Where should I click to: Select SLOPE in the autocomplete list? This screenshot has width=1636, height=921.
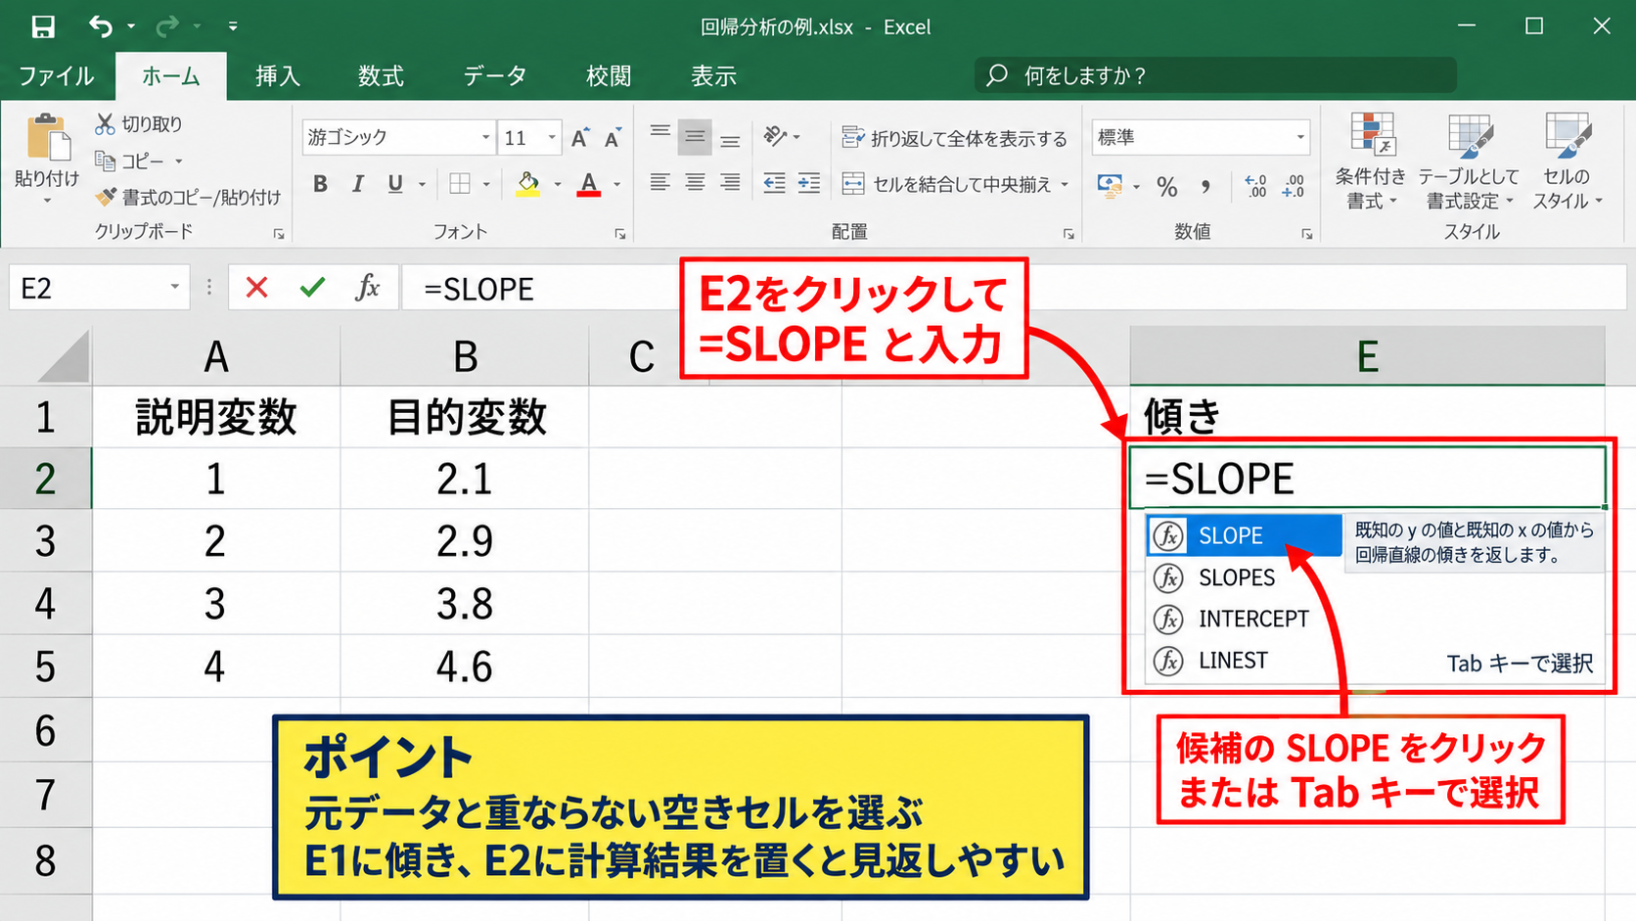click(x=1244, y=535)
